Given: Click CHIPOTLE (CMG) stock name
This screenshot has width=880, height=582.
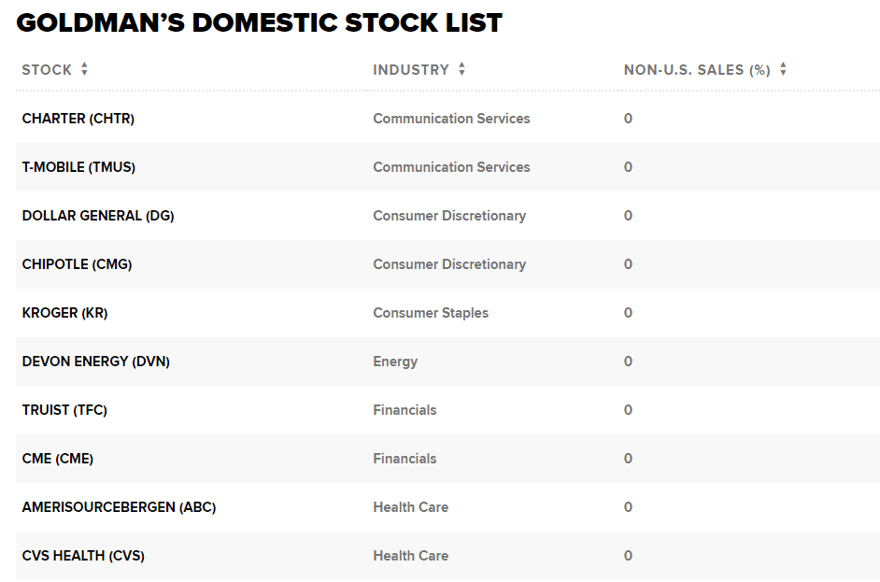Looking at the screenshot, I should point(77,264).
